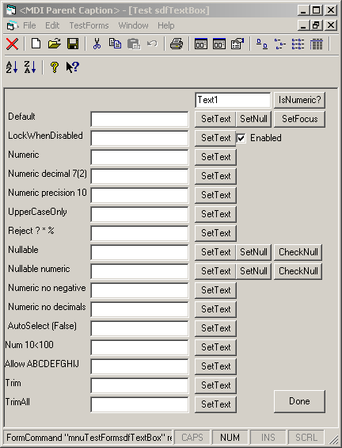342x448 pixels.
Task: Click CheckNull for the Nullable numeric row
Action: 298,271
